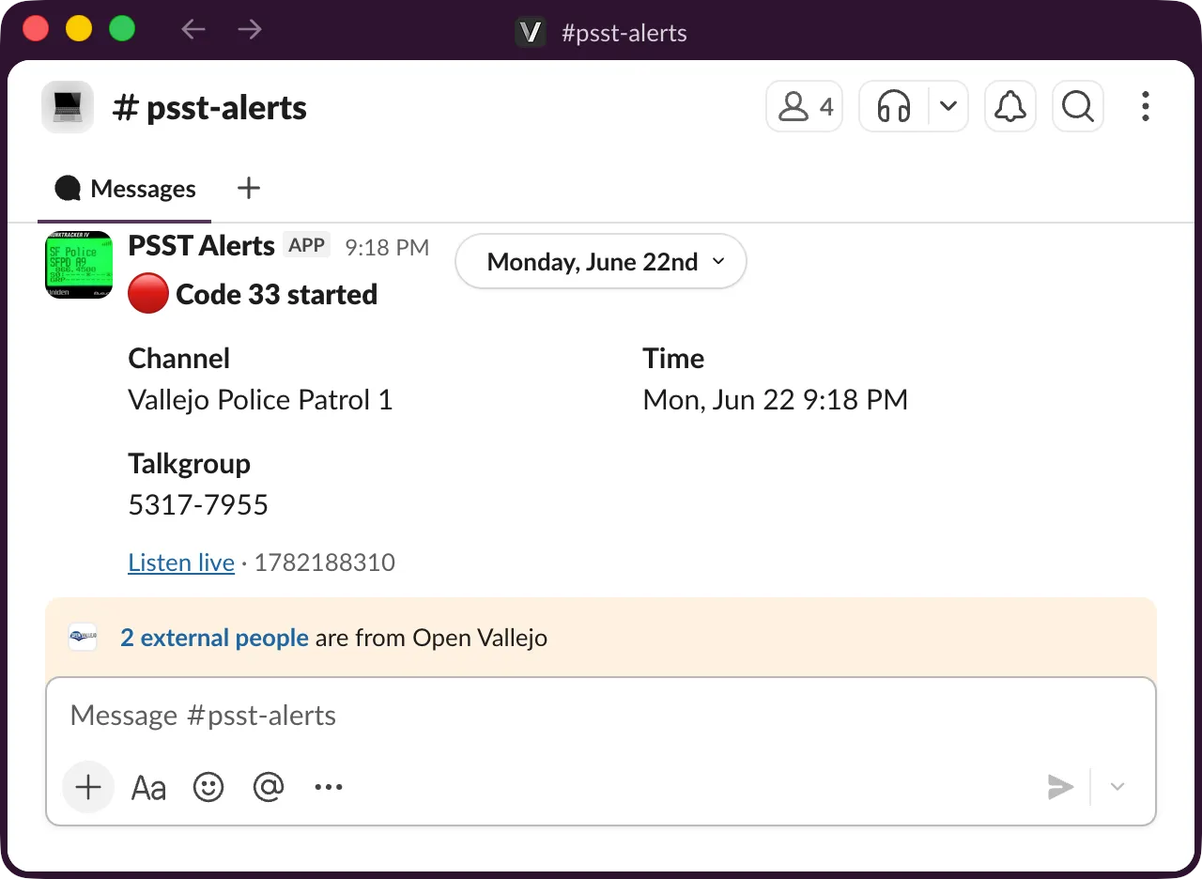The height and width of the screenshot is (879, 1202).
Task: Focus the Message #psst-alerts input field
Action: point(601,716)
